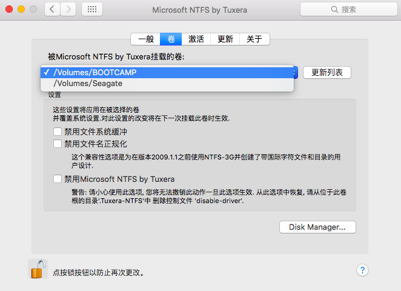Click the volume popup arrow stepper
Screen dimensions: 401x291
(x=294, y=72)
